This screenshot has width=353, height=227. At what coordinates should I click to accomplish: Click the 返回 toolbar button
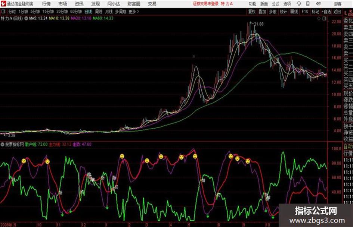pos(337,12)
